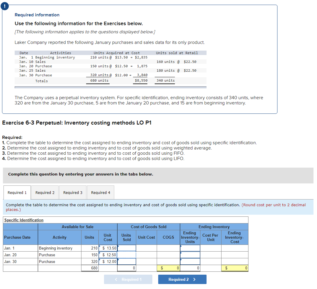Select Units Sold field for Jan. 30 row
The image size is (317, 289).
(x=127, y=262)
